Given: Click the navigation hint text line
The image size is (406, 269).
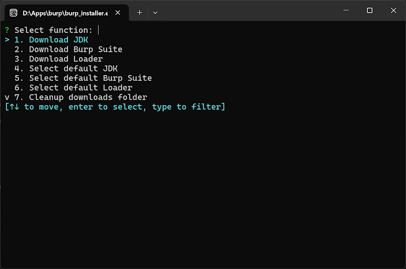Looking at the screenshot, I should click(x=115, y=107).
